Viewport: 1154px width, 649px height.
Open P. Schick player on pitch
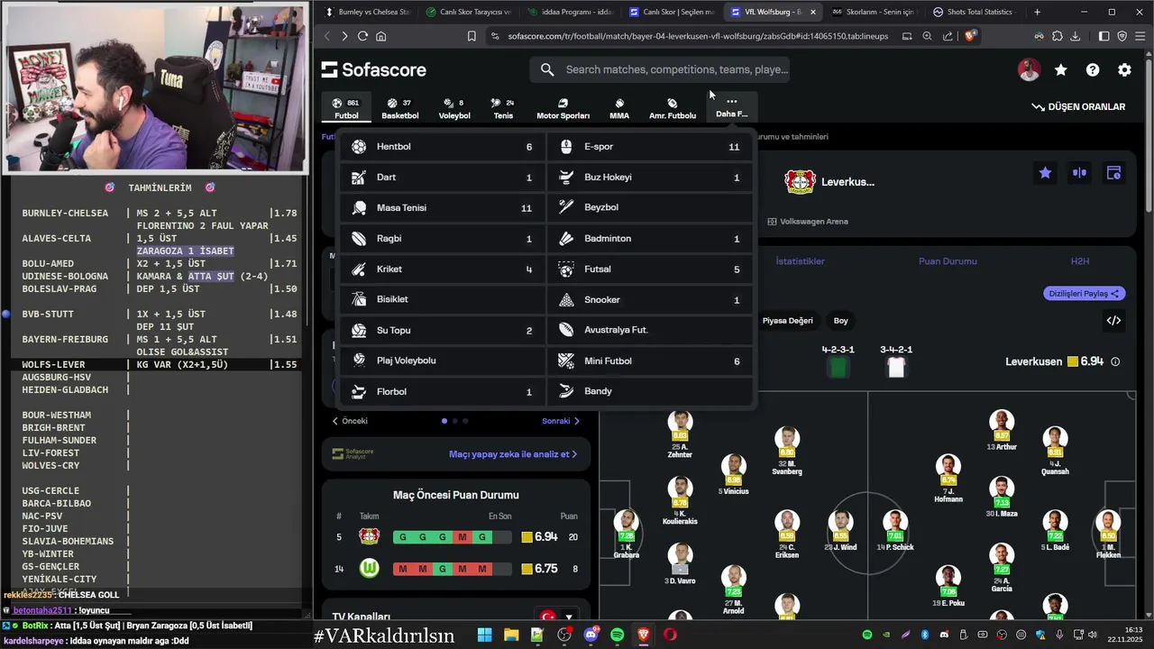click(895, 531)
